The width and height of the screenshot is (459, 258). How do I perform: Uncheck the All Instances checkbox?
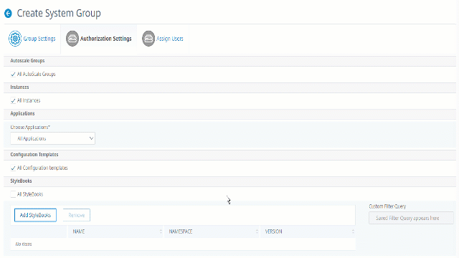(x=13, y=100)
